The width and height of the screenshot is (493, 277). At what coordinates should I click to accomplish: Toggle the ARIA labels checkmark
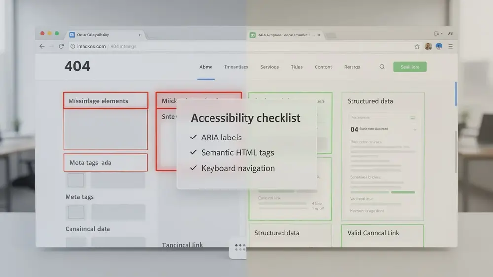(193, 137)
